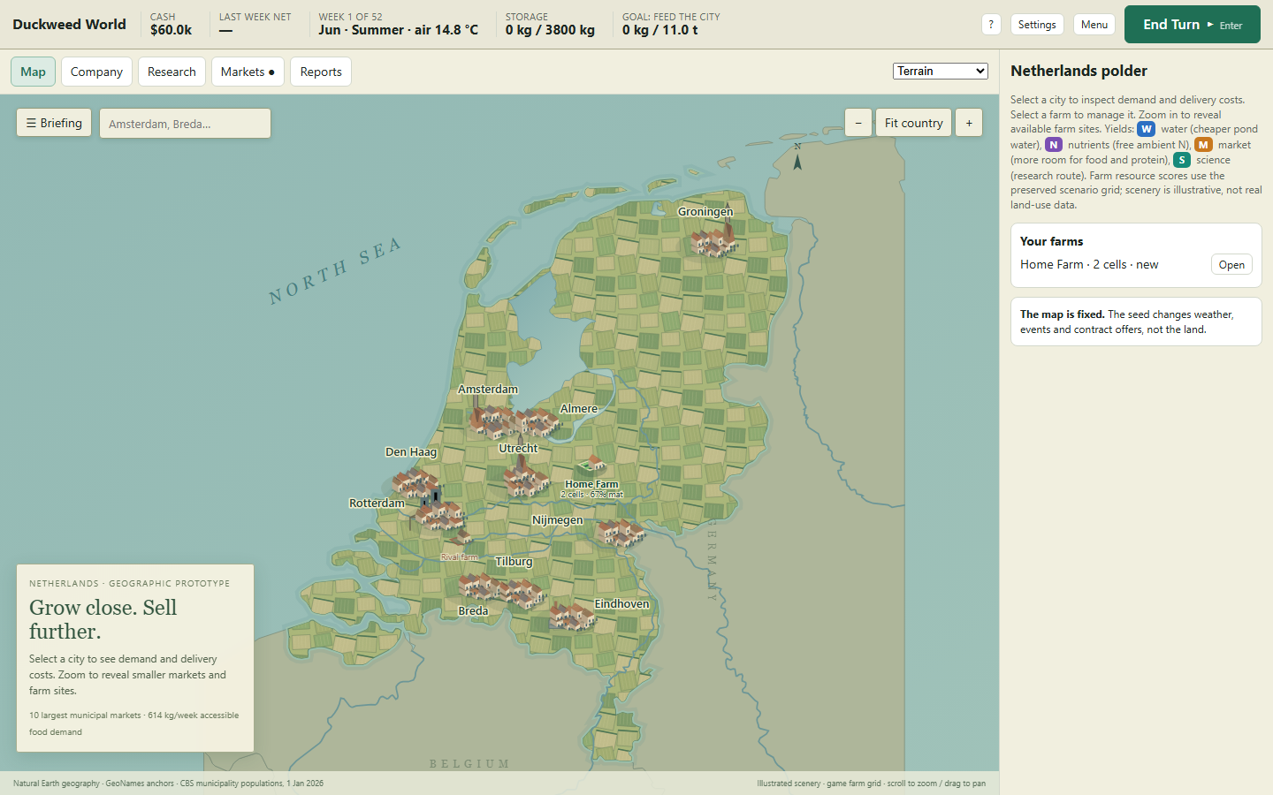Click the S science yield badge
The image size is (1273, 795).
click(x=1181, y=160)
